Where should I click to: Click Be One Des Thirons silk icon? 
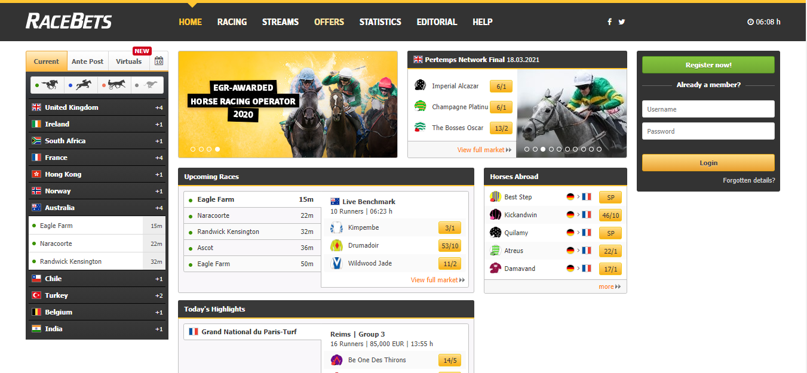(336, 360)
